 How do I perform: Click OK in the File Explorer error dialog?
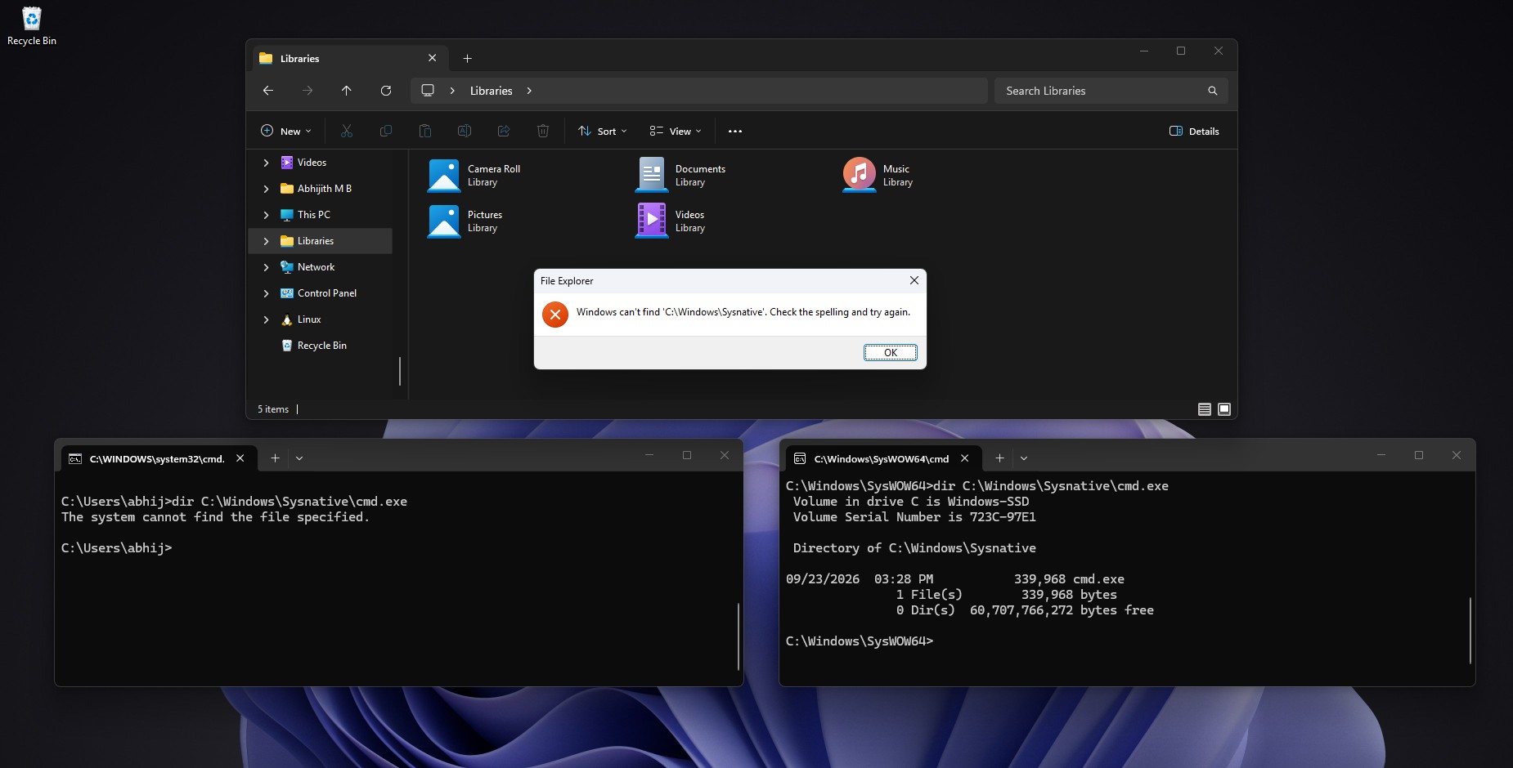891,352
